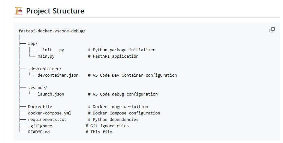
Task: Click the Project Structure heading
Action: pyautogui.click(x=55, y=11)
